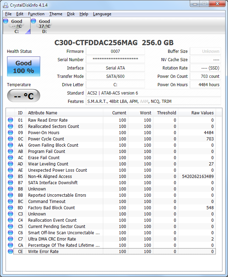Viewport: 228px width, 277px height.
Task: Click status orb of Ultra DMA CRC Error Rate
Action: click(x=10, y=239)
